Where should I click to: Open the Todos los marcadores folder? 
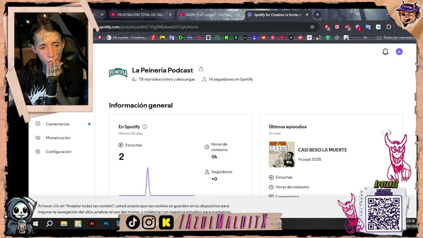tap(396, 38)
